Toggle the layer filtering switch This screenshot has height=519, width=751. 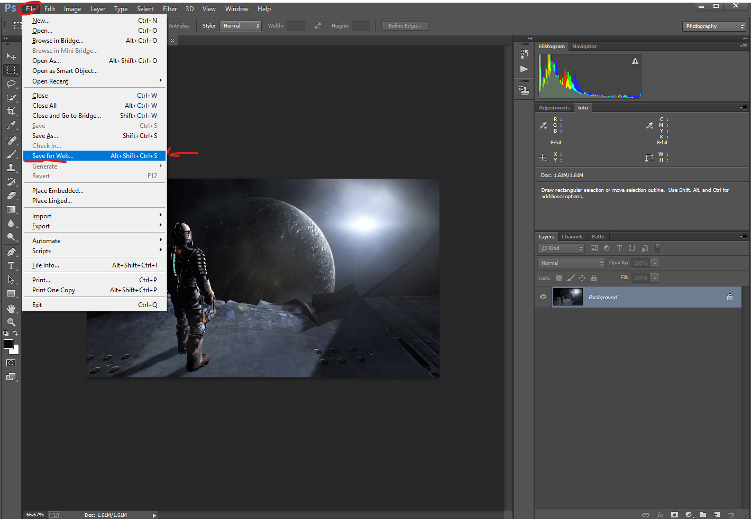(x=657, y=248)
